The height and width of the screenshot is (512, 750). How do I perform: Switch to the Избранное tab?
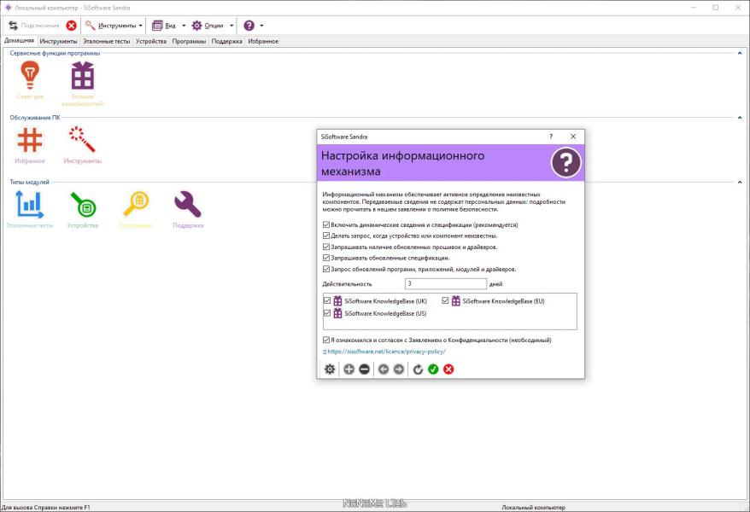(263, 42)
